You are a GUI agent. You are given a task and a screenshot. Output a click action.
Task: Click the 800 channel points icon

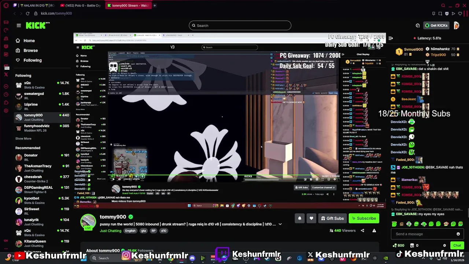398,245
